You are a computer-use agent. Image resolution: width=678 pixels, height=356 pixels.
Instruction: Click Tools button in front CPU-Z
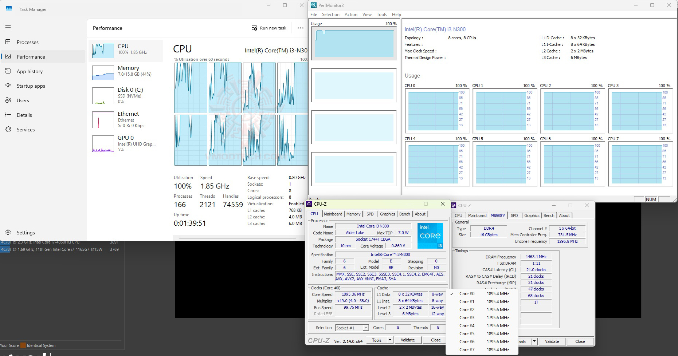[x=377, y=340]
